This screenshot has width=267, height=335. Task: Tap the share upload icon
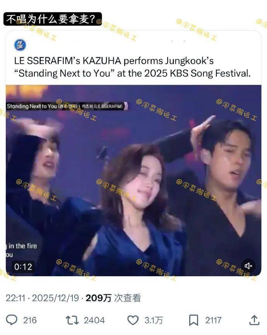[x=254, y=320]
